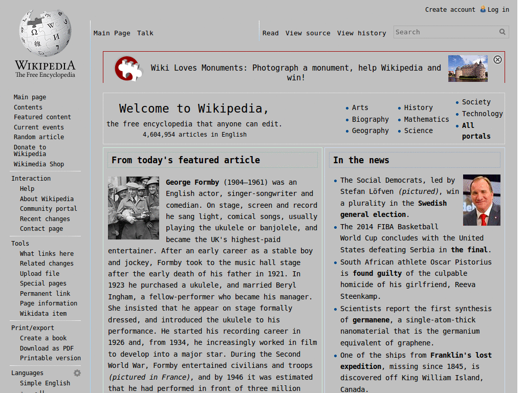Switch to the Main Page tab
Viewport: 524px width, 393px height.
pos(112,33)
